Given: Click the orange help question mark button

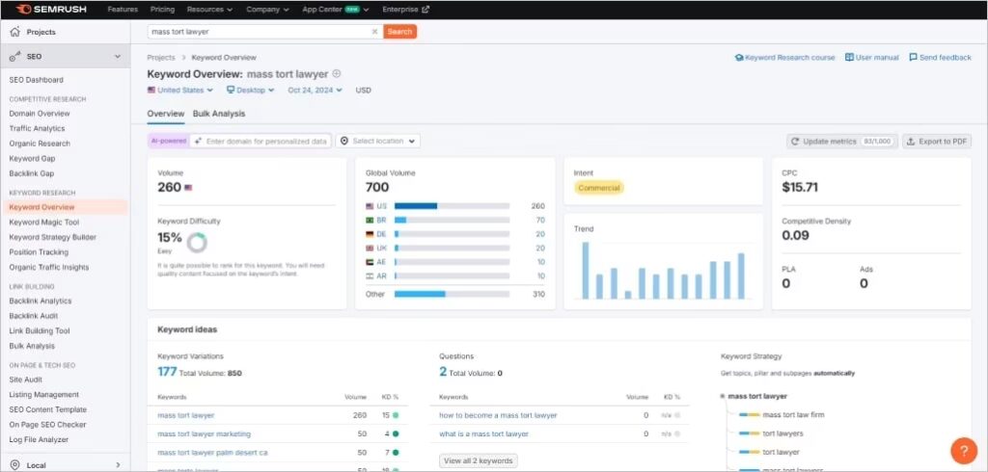Looking at the screenshot, I should (x=964, y=451).
